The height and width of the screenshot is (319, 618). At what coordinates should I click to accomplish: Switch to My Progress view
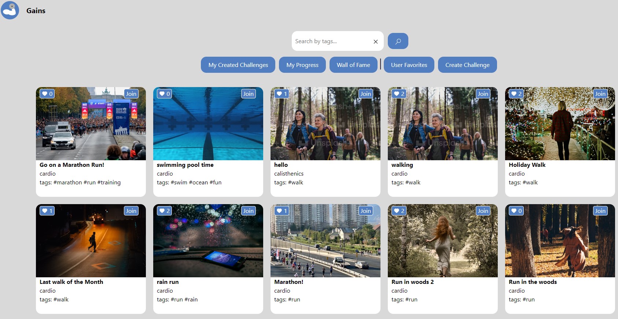[302, 65]
